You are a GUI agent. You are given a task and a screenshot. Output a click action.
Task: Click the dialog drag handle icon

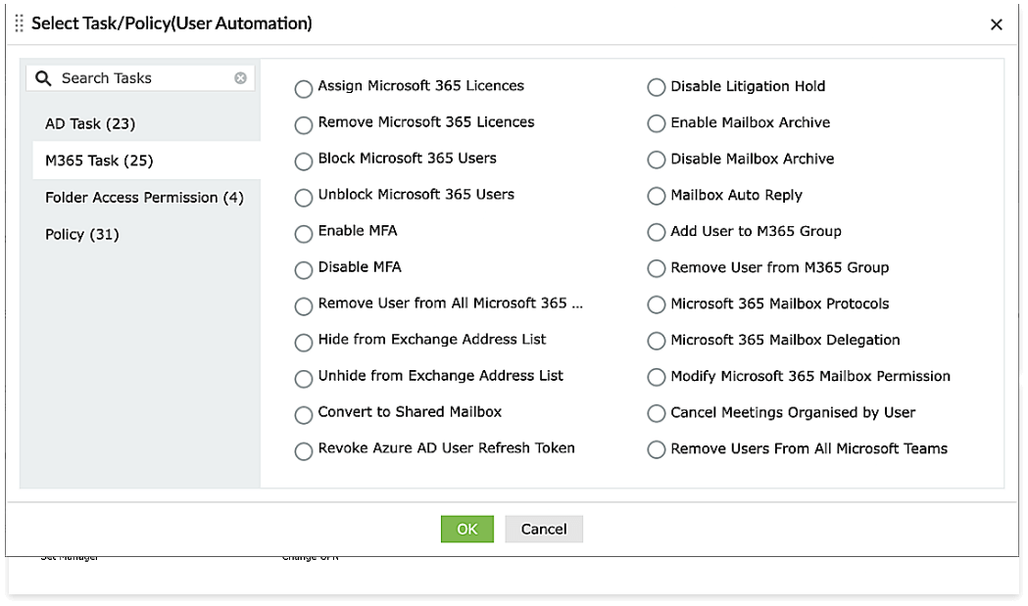19,23
